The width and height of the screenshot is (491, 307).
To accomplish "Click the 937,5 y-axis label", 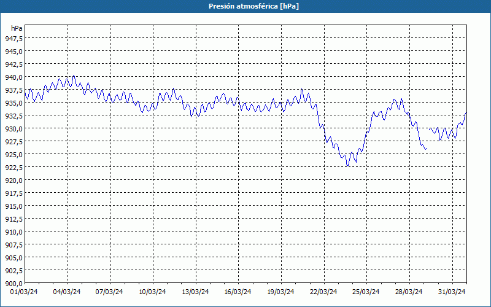I will coord(14,90).
